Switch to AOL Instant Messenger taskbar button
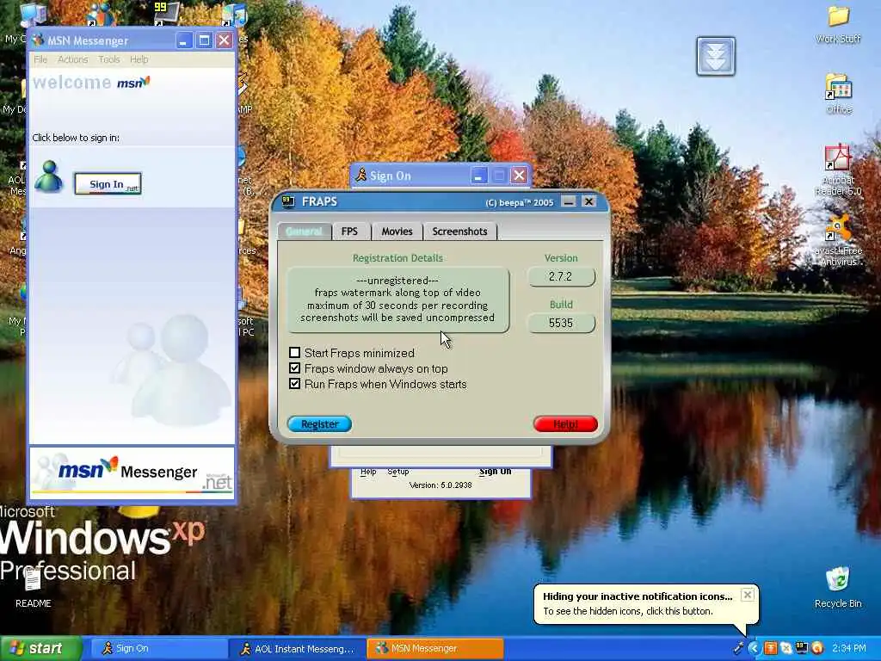 (298, 649)
